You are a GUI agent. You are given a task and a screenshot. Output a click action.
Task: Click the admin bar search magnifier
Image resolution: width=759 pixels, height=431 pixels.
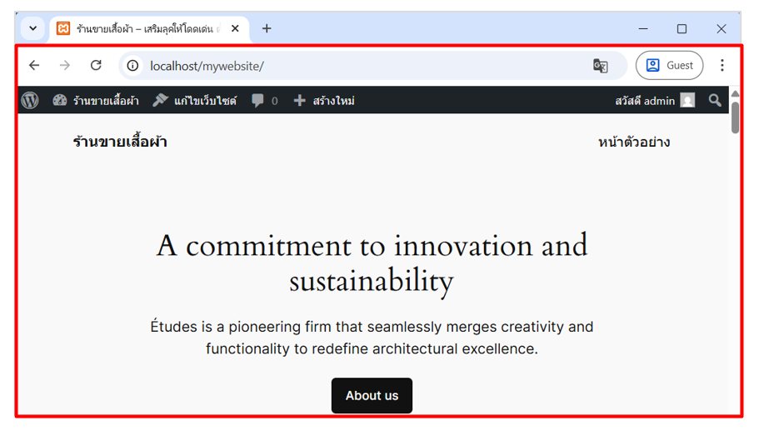[x=715, y=100]
